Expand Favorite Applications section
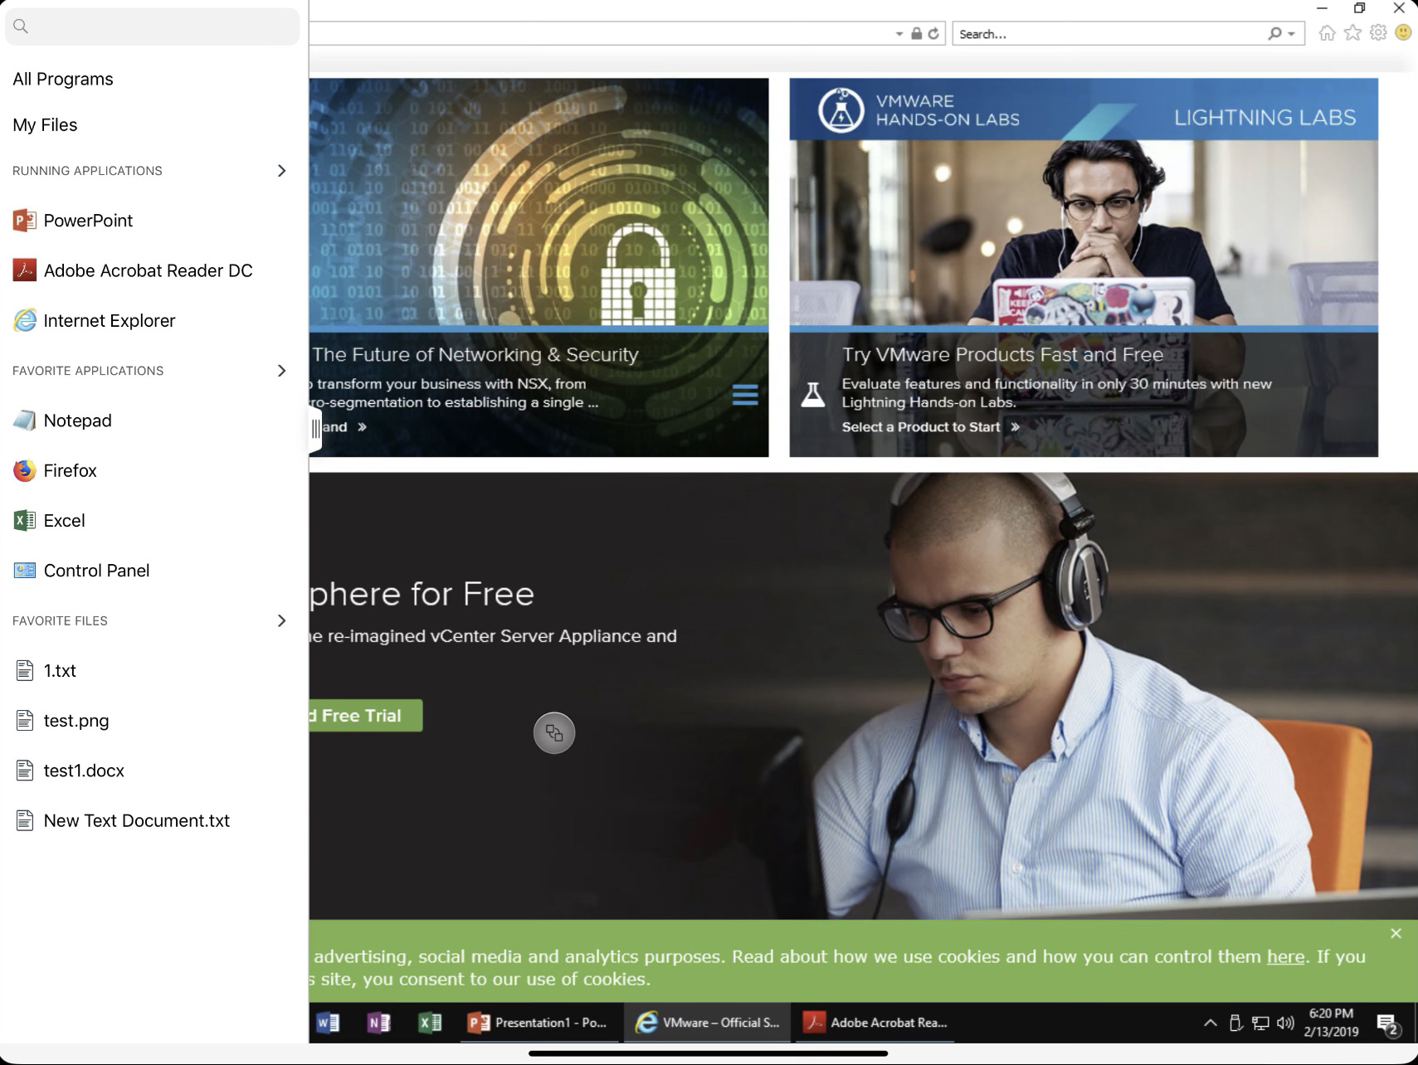This screenshot has height=1065, width=1418. click(281, 371)
